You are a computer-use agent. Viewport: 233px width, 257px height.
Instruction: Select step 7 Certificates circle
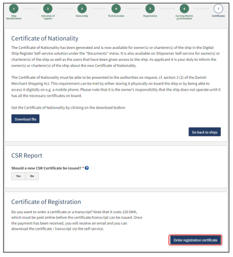(219, 9)
